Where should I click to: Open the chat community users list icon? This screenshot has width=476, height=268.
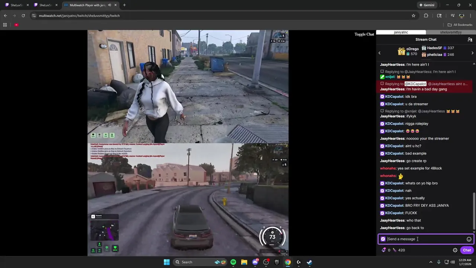click(470, 39)
